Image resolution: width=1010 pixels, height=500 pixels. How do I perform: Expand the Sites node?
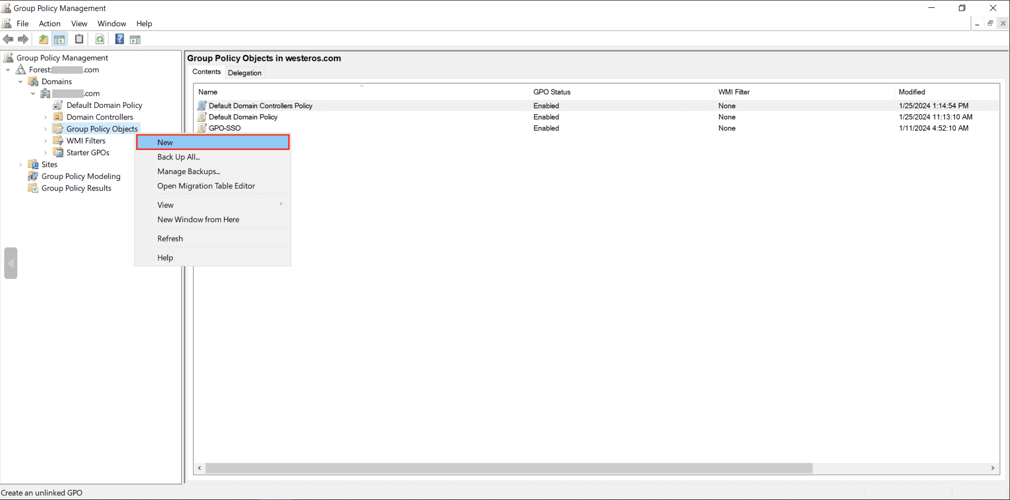[x=21, y=164]
